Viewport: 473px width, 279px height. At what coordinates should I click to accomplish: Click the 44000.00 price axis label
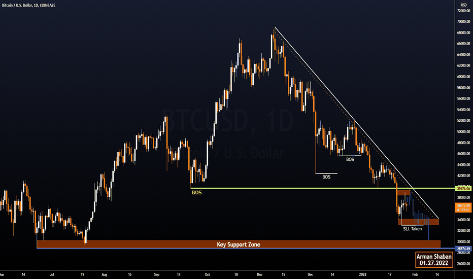click(464, 165)
